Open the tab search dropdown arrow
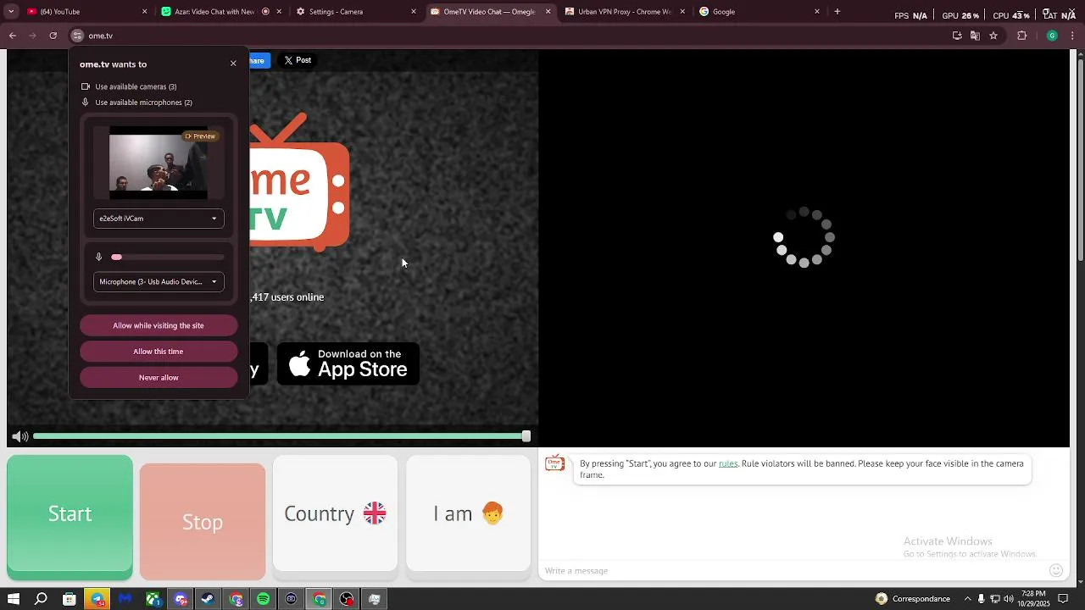 click(x=11, y=12)
